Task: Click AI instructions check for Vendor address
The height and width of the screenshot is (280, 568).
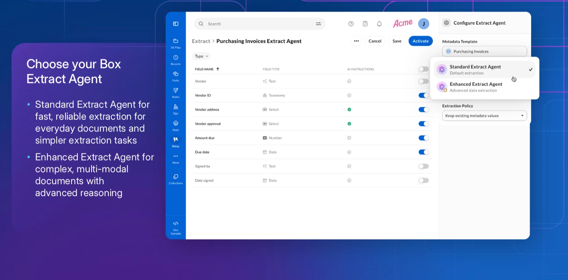Action: (x=349, y=109)
